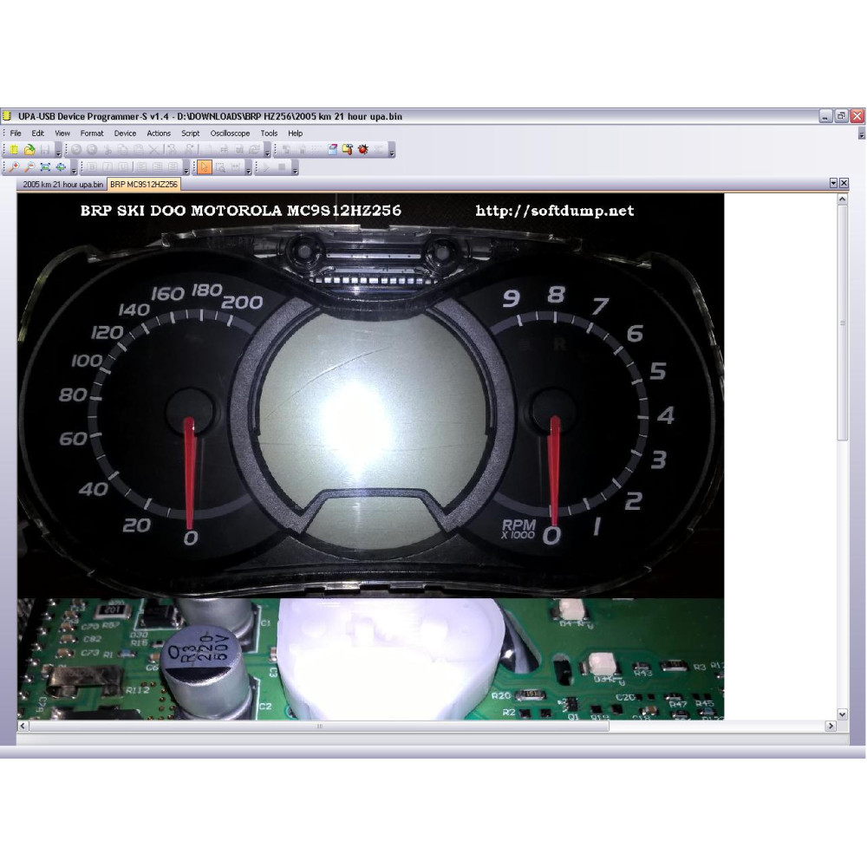Click the http://softdump.net text in image

coord(555,211)
